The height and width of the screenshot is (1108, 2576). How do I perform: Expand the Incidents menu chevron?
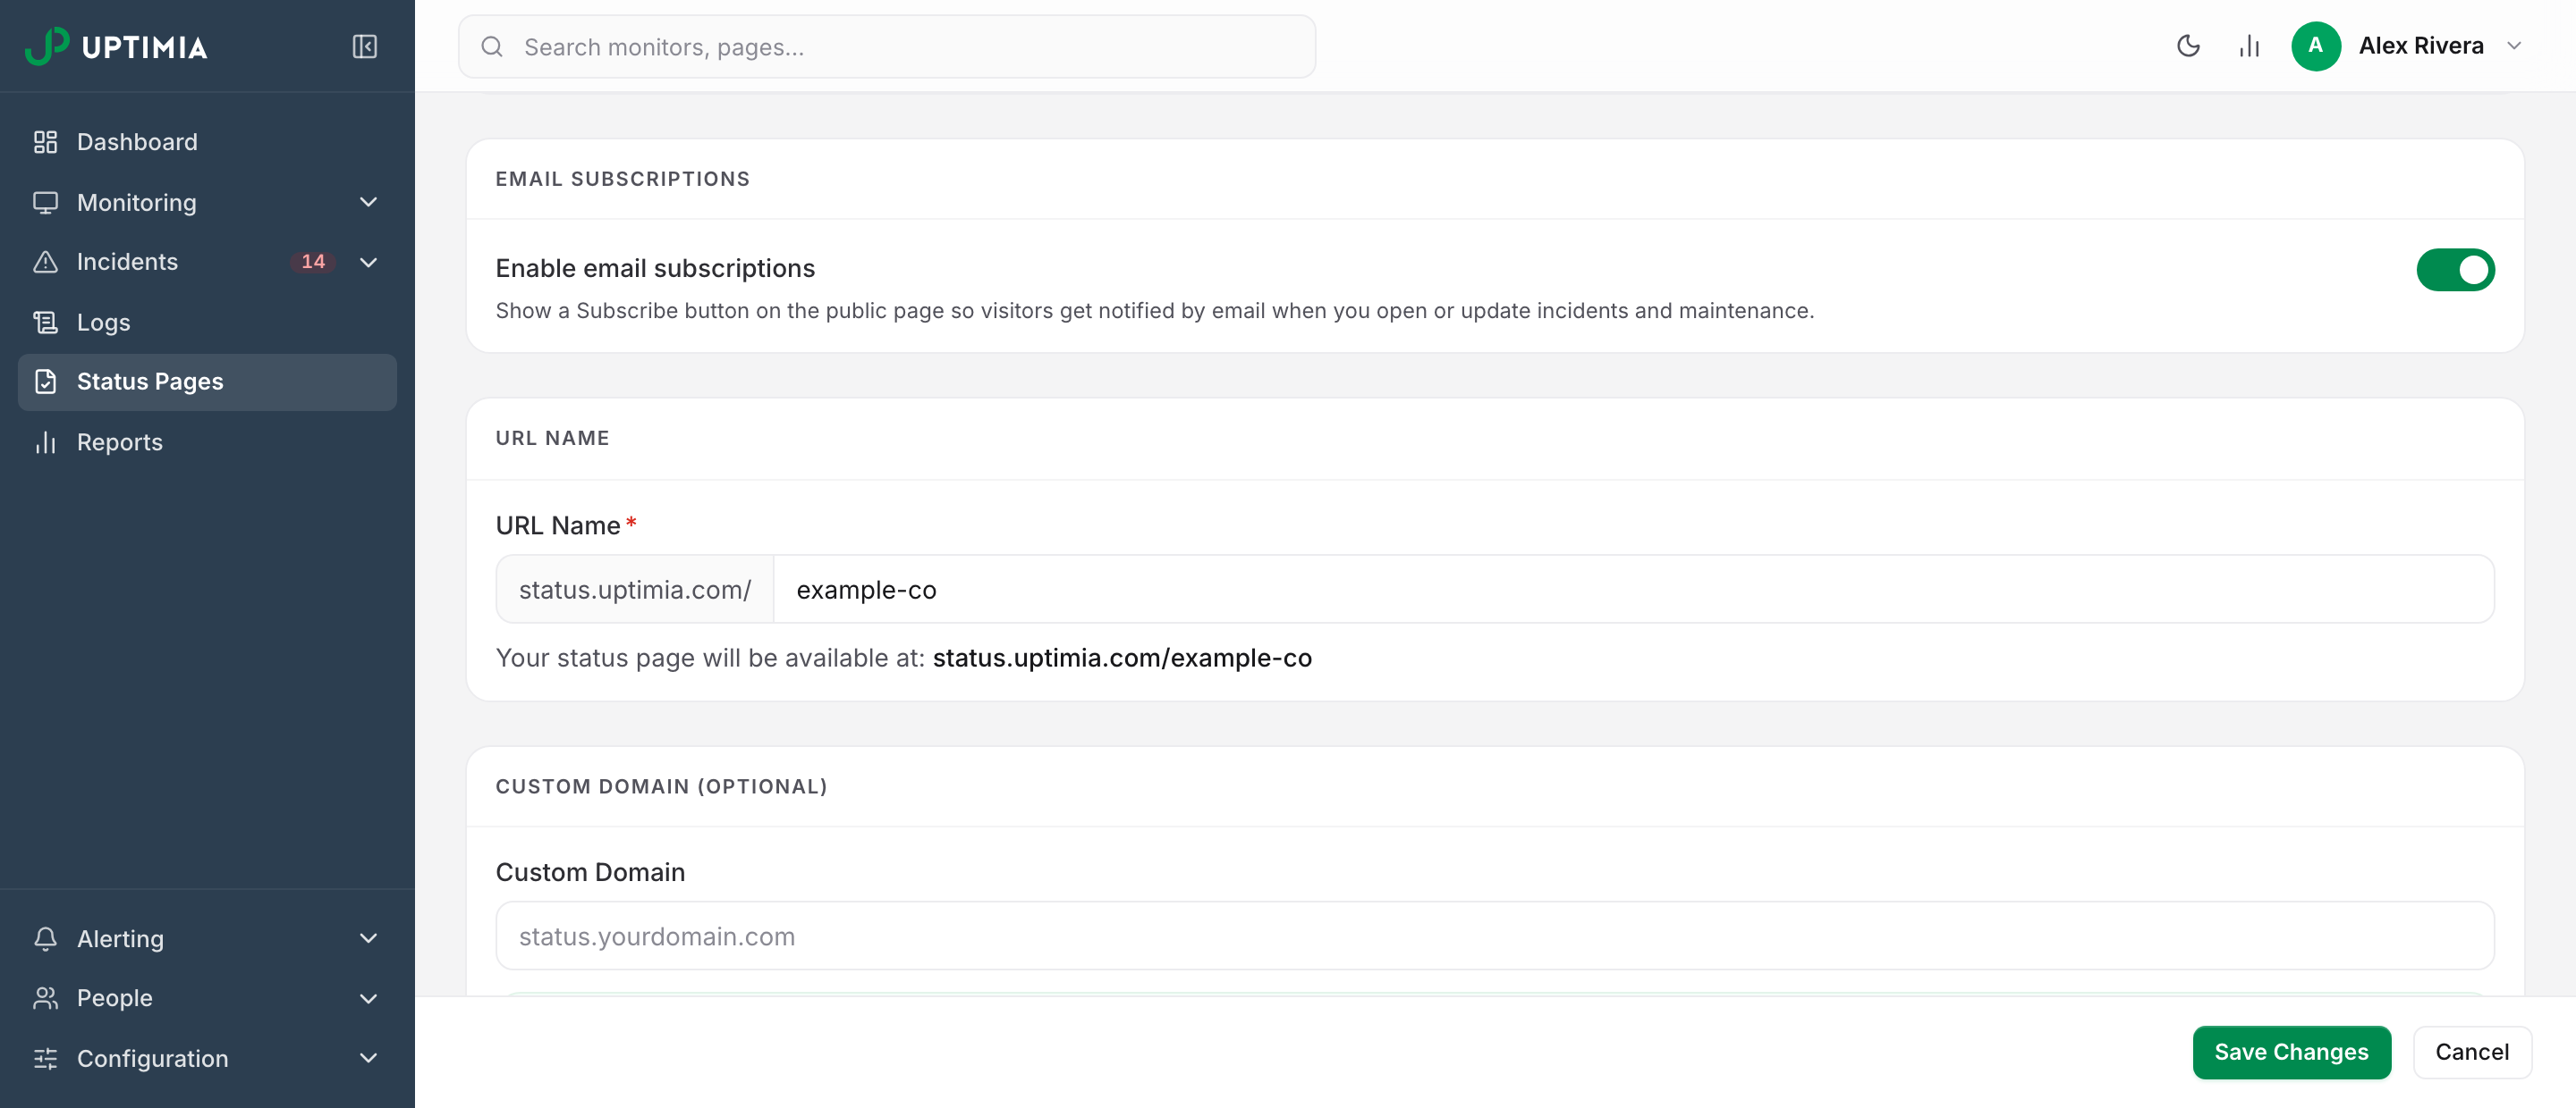pyautogui.click(x=368, y=262)
